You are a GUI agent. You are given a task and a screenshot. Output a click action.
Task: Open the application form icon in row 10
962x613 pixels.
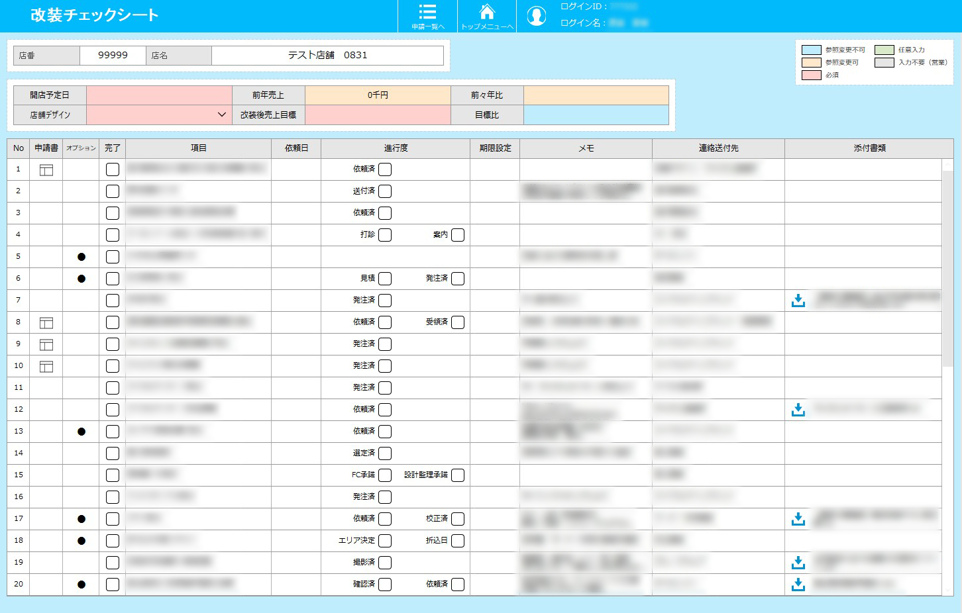[x=46, y=367]
